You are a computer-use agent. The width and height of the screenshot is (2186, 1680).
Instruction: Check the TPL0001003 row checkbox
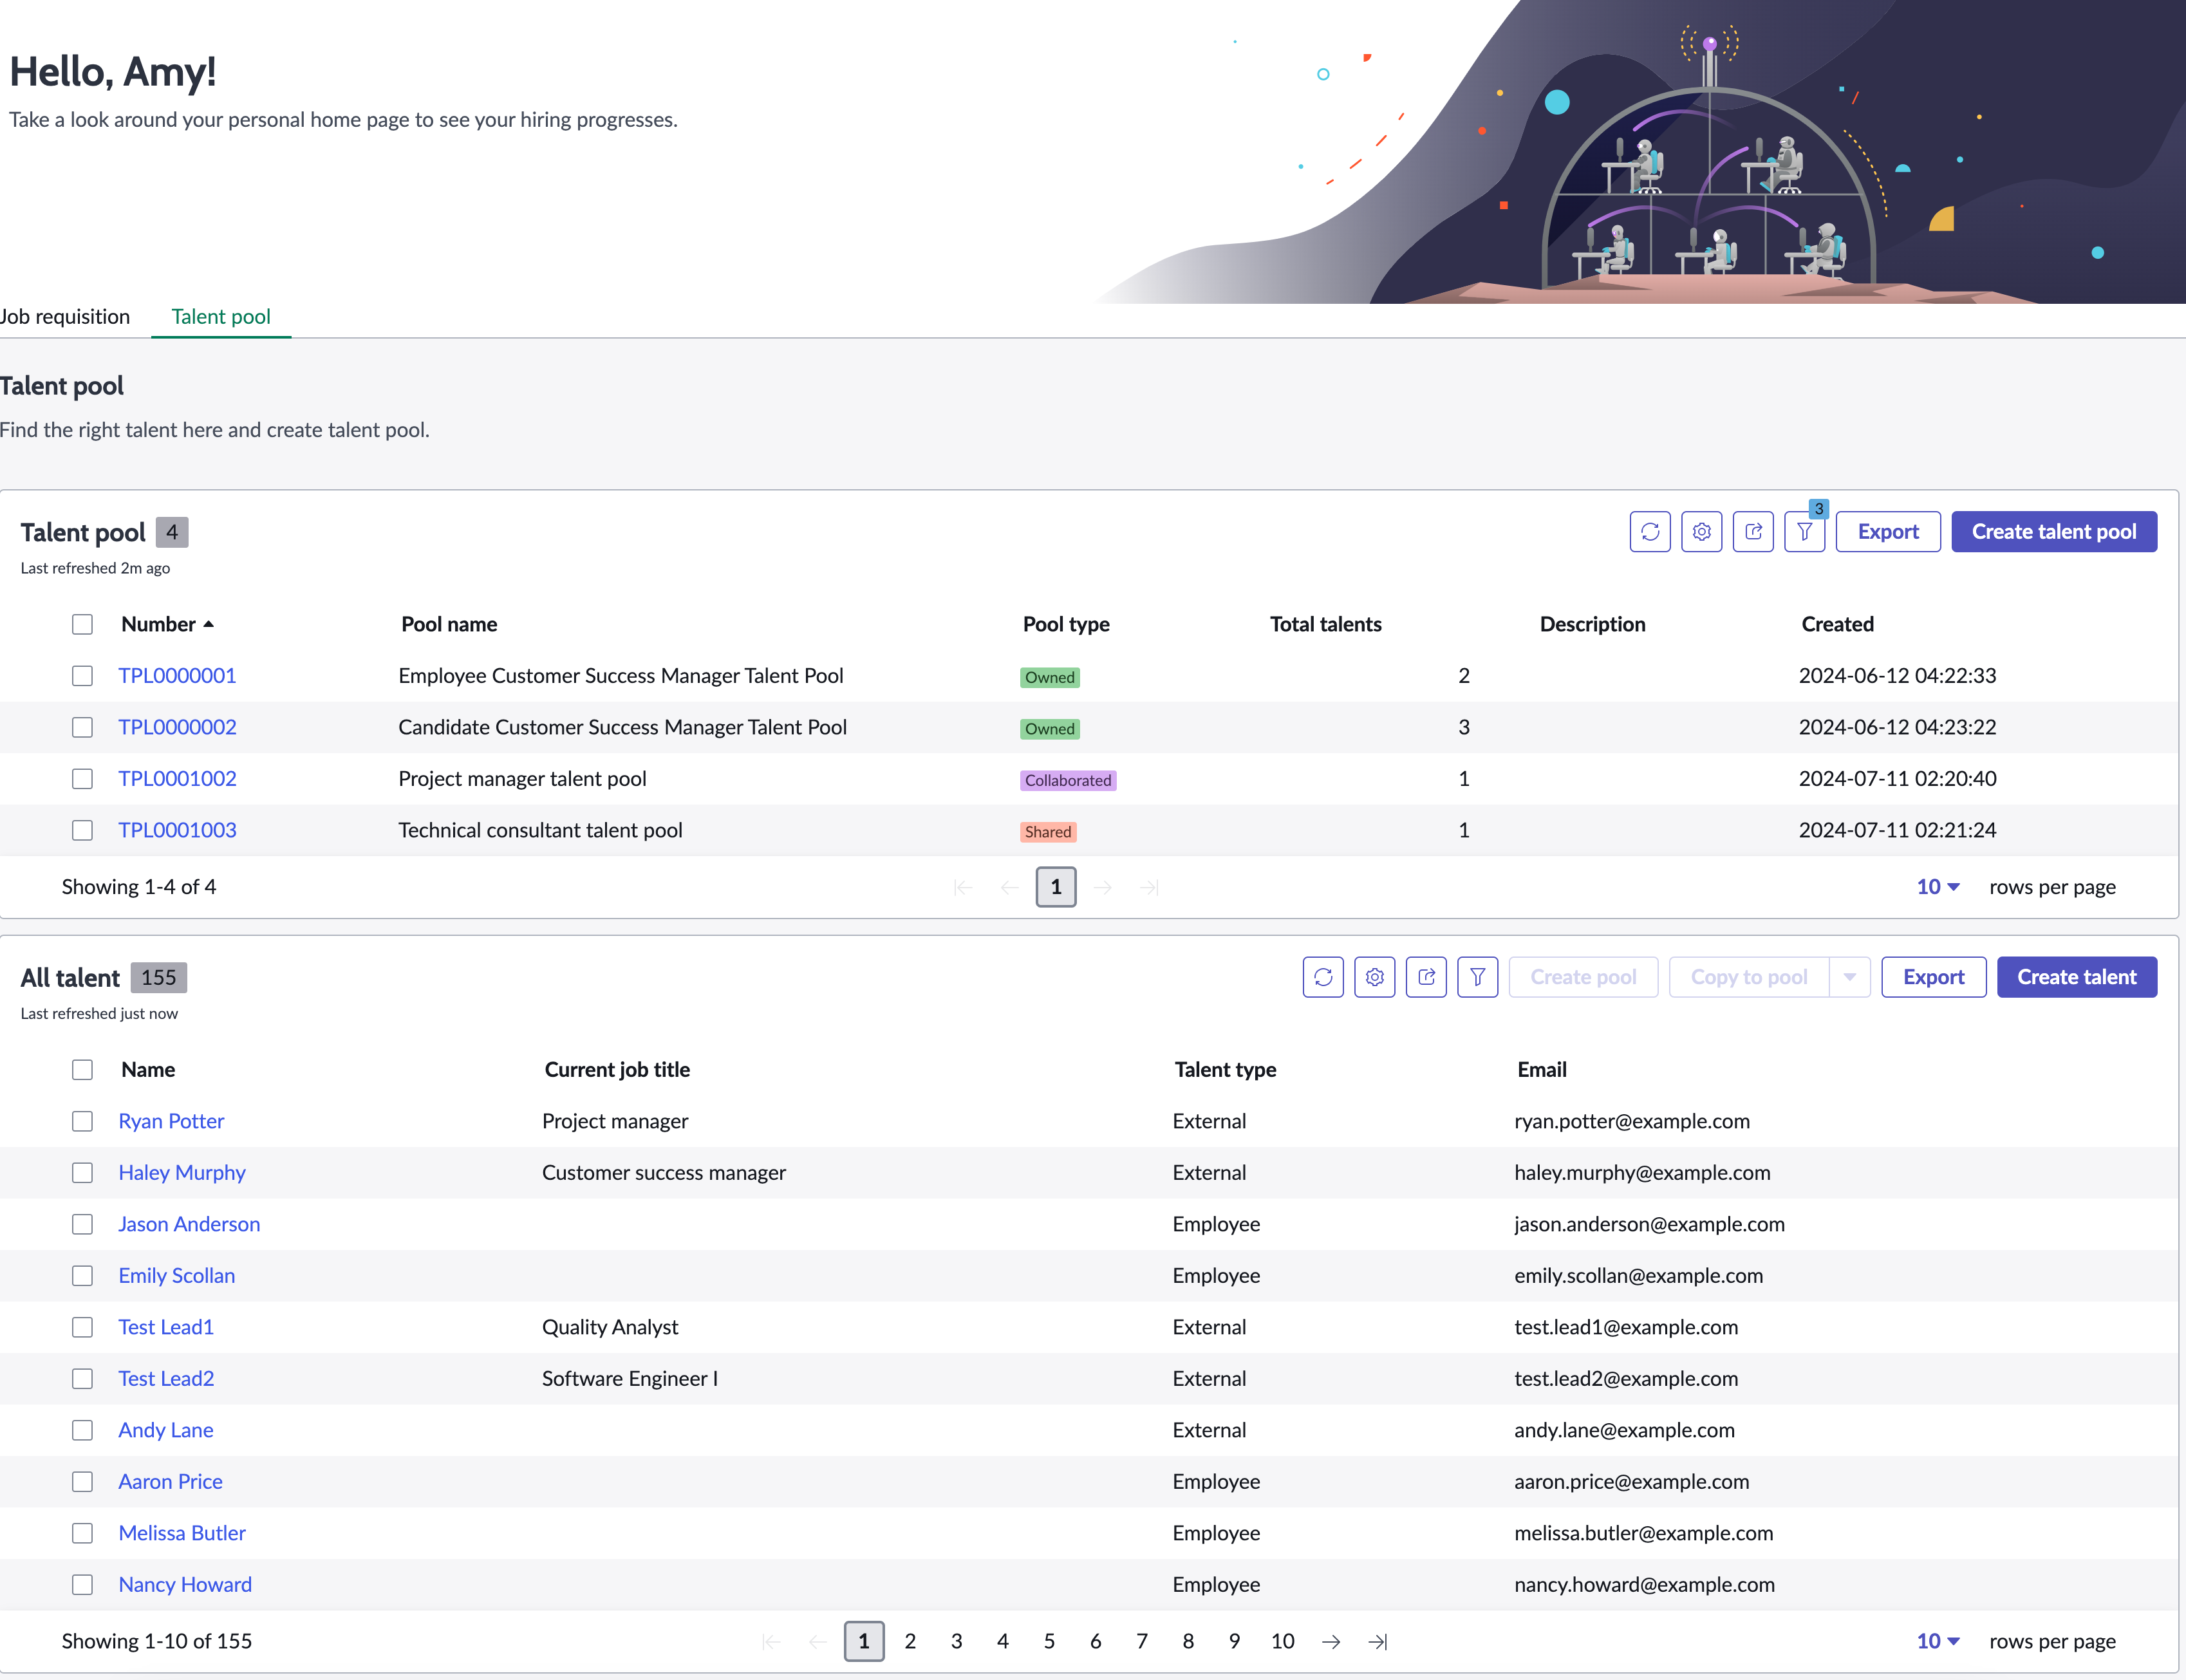tap(82, 830)
